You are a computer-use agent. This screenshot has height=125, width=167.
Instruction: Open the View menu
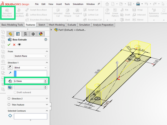[x=51, y=4]
